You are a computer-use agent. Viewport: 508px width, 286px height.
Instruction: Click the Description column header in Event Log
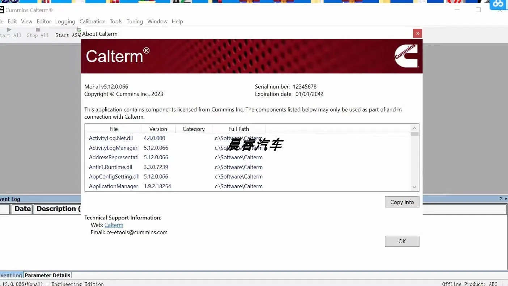58,209
